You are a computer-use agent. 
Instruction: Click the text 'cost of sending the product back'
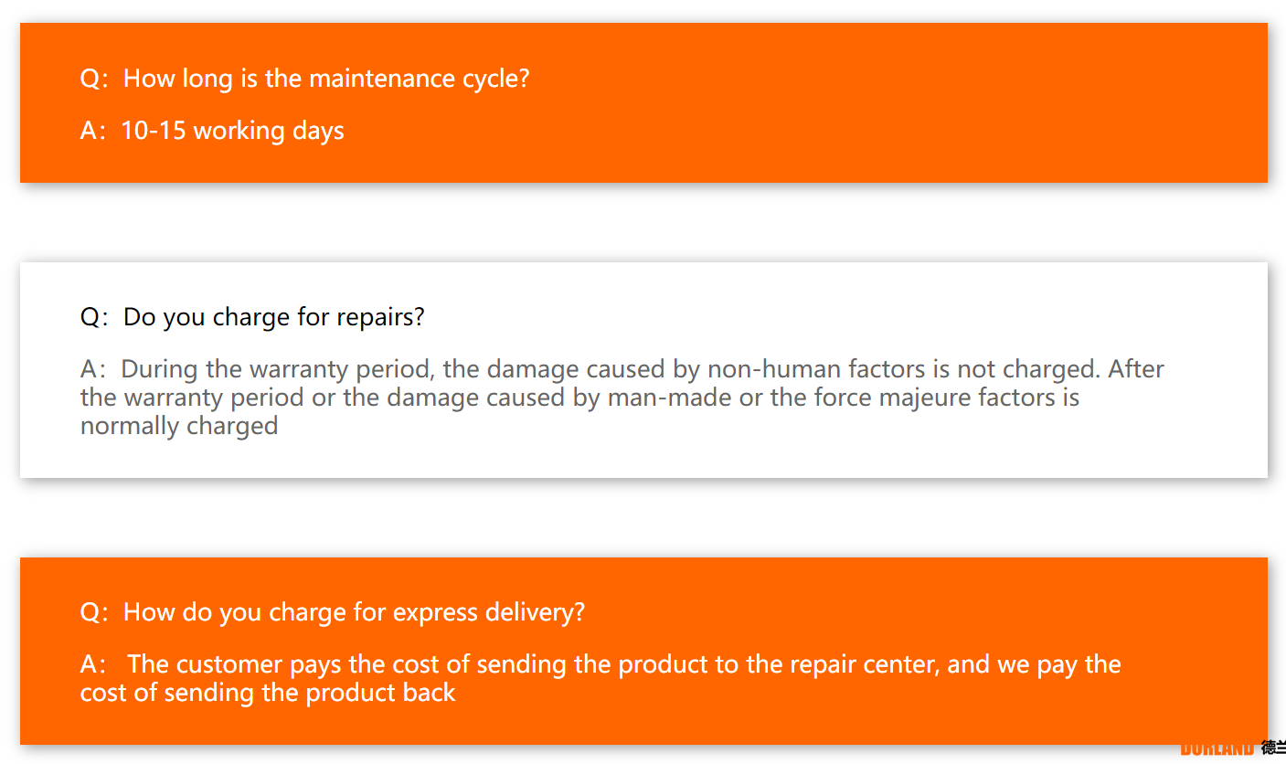268,693
